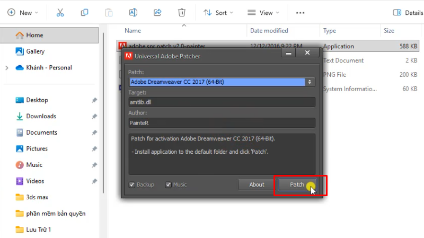Minimize the Universal Adobe Patcher window
424x238 pixels.
(288, 52)
